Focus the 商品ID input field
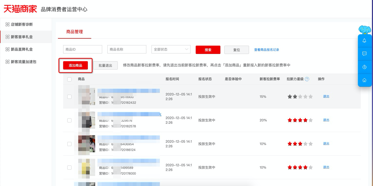 coord(83,49)
